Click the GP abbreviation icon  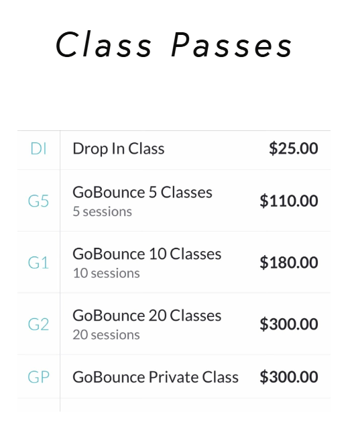pyautogui.click(x=38, y=377)
